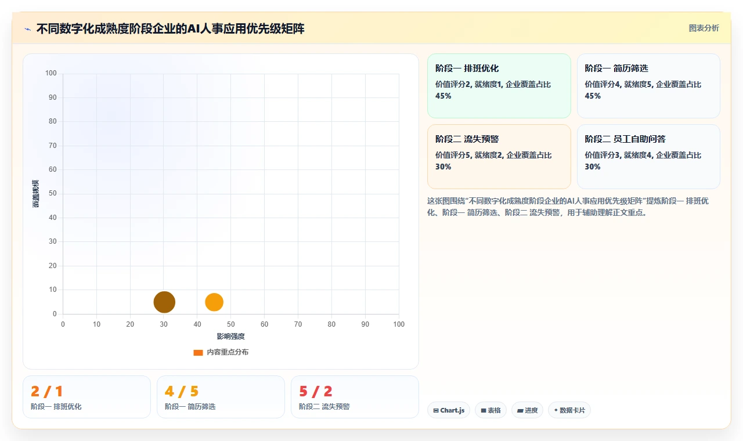Click the summary paragraph below the cards

pos(568,207)
